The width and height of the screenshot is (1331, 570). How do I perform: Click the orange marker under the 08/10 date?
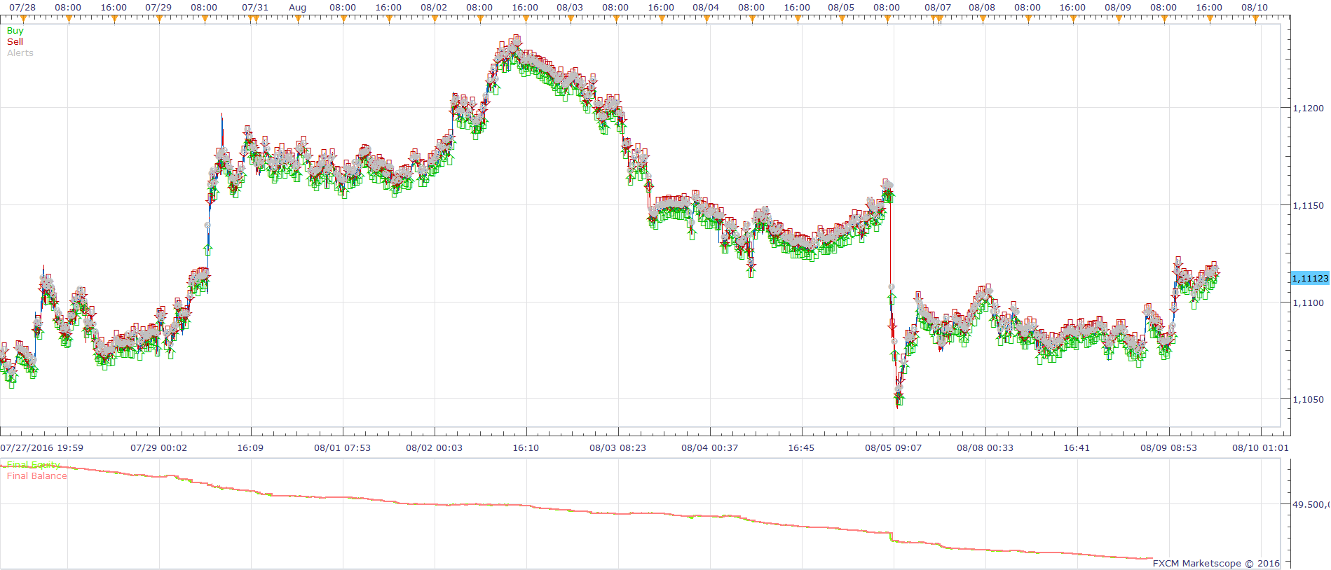coord(1255,20)
